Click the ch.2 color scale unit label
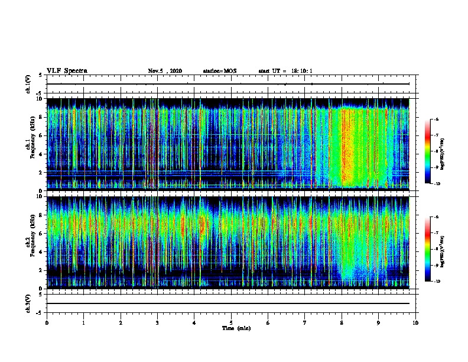Screen dimensions: 468x362 pos(443,251)
